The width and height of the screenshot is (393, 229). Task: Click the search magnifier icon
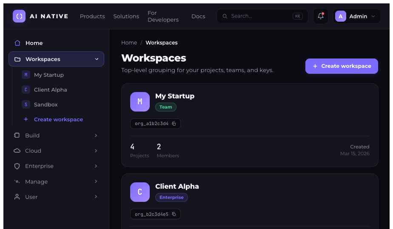tap(225, 16)
